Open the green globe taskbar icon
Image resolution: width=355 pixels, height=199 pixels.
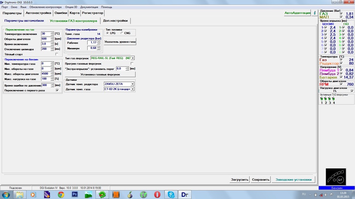click(x=143, y=195)
